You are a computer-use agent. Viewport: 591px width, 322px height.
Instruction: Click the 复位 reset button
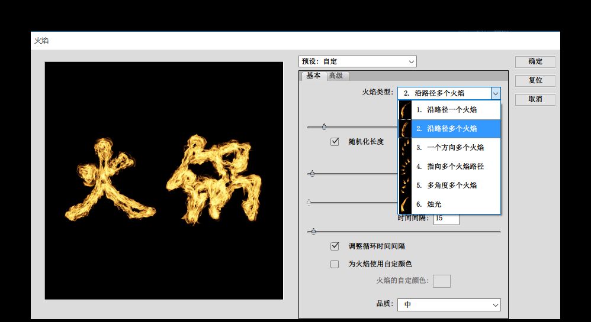pos(535,80)
